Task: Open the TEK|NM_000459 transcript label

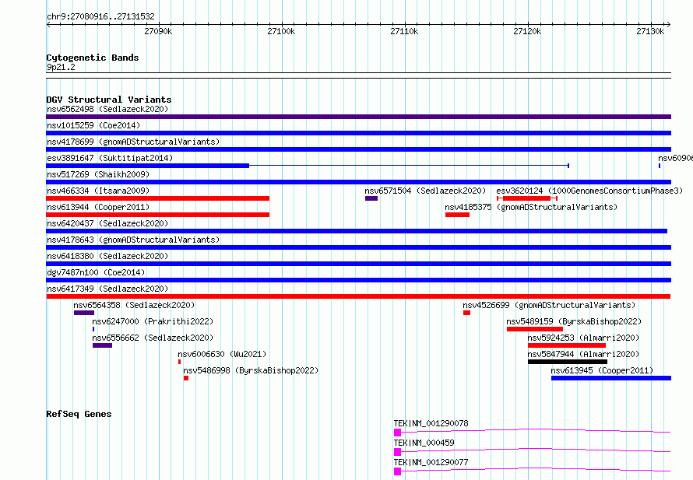Action: pyautogui.click(x=424, y=443)
